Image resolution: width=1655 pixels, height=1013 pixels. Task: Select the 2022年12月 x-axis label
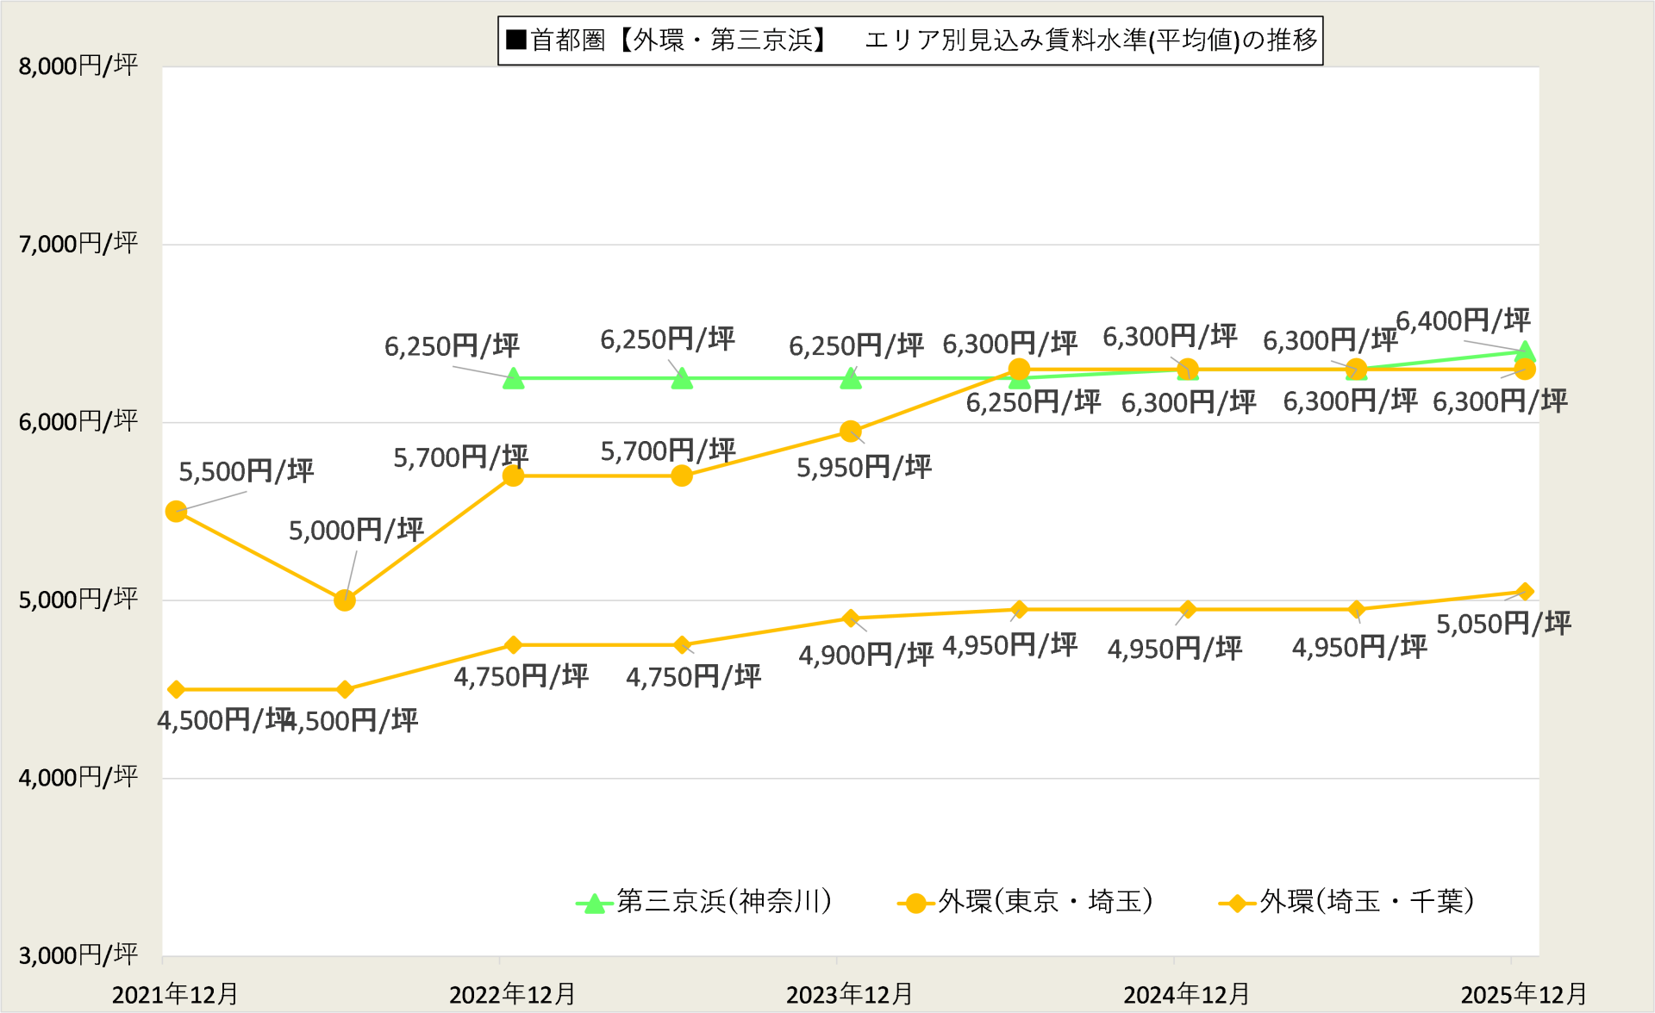click(512, 994)
